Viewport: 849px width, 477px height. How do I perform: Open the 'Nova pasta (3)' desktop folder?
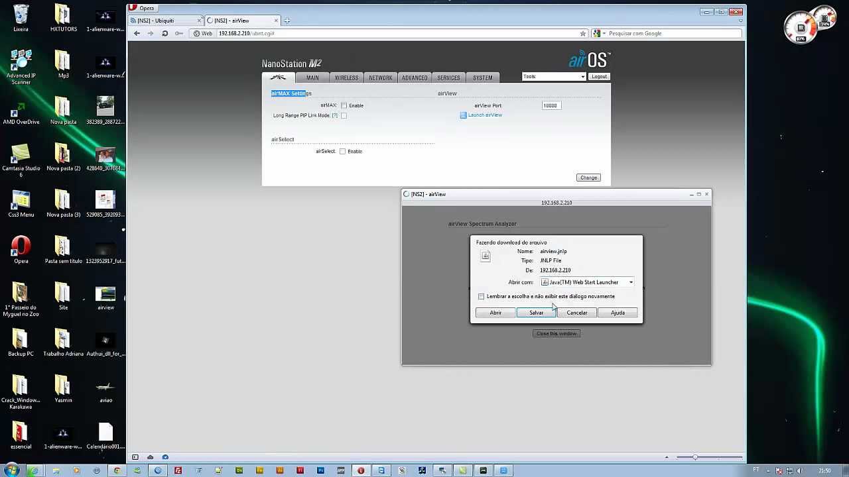tap(63, 203)
